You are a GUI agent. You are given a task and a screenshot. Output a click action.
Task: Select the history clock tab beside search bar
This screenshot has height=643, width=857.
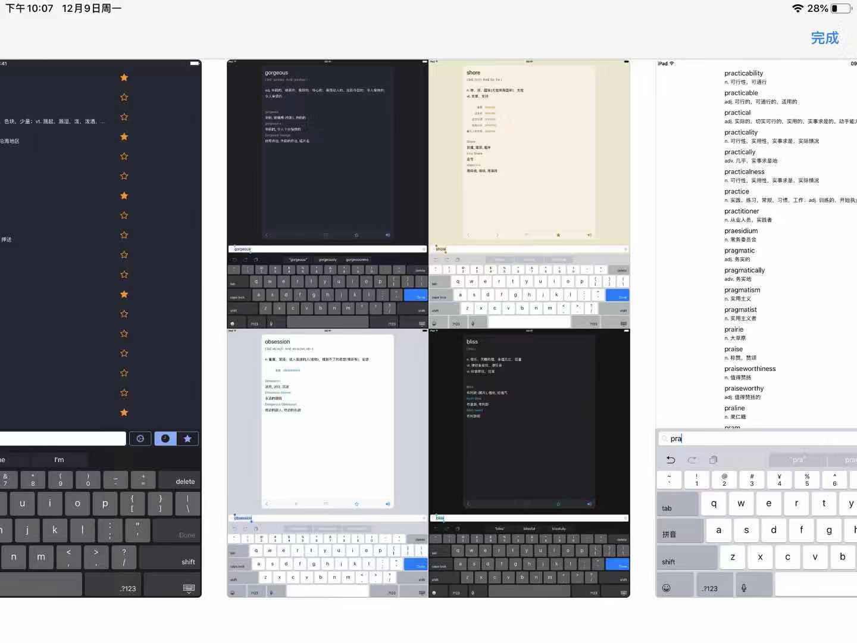[x=165, y=439]
